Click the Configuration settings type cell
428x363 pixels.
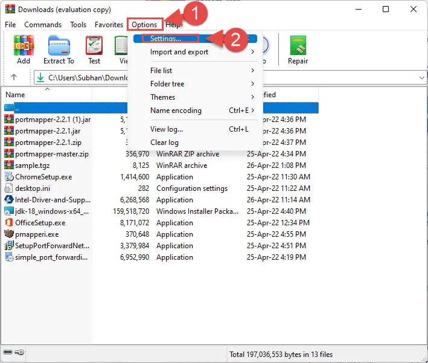click(x=192, y=188)
